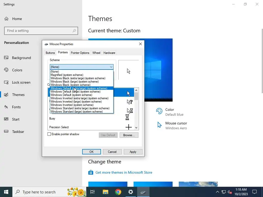263x197 pixels.
Task: Switch to the Buttons tab
Action: pos(50,53)
